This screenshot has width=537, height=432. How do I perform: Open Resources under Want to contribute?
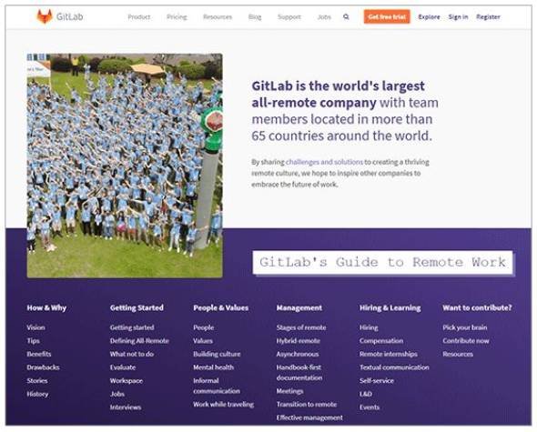[458, 355]
